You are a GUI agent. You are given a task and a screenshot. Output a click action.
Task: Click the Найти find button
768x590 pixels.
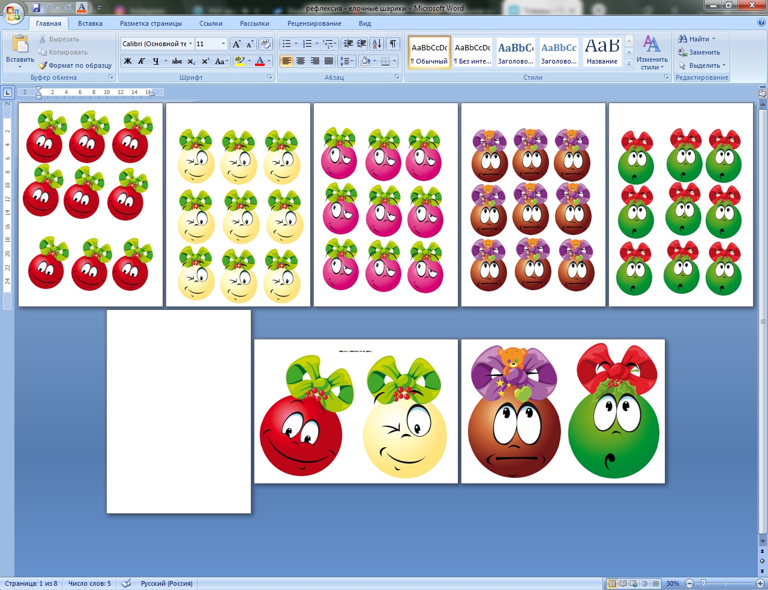(x=697, y=39)
